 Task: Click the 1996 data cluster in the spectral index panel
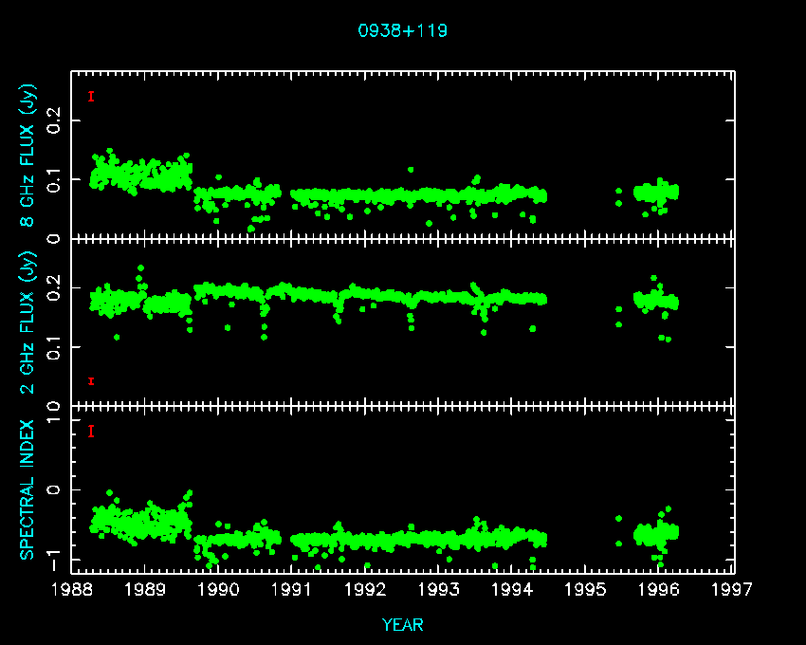(656, 533)
